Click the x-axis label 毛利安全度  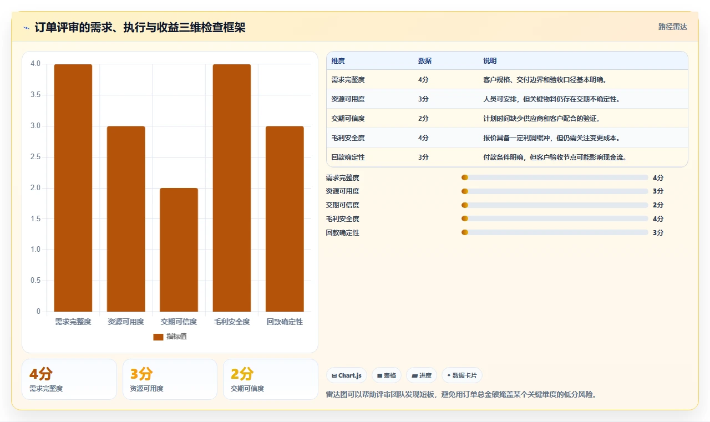(232, 322)
